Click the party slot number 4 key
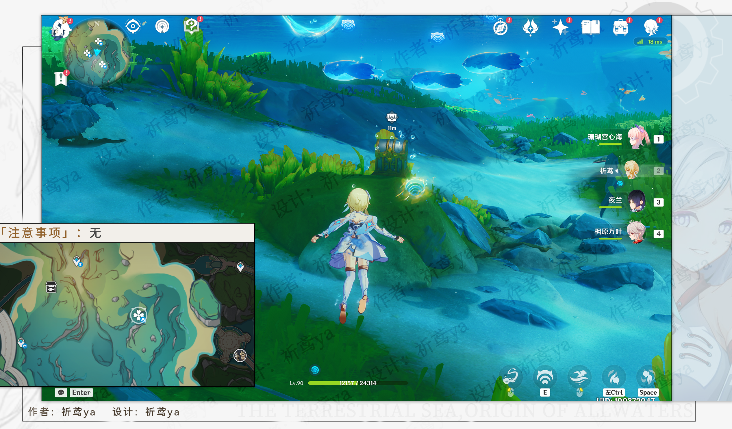 [659, 234]
